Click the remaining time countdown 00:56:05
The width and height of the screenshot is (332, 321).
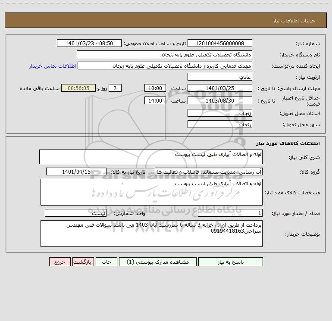click(x=78, y=88)
